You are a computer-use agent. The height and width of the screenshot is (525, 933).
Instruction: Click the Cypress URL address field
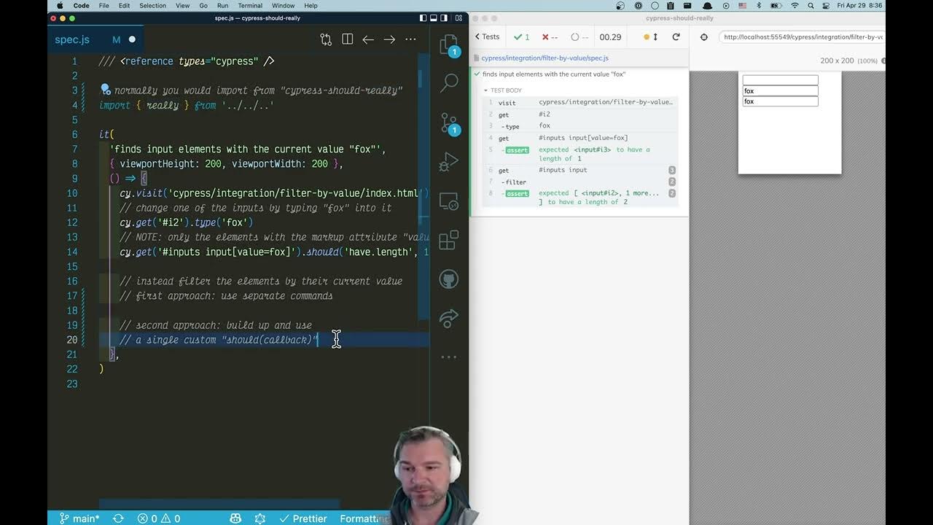pyautogui.click(x=802, y=36)
